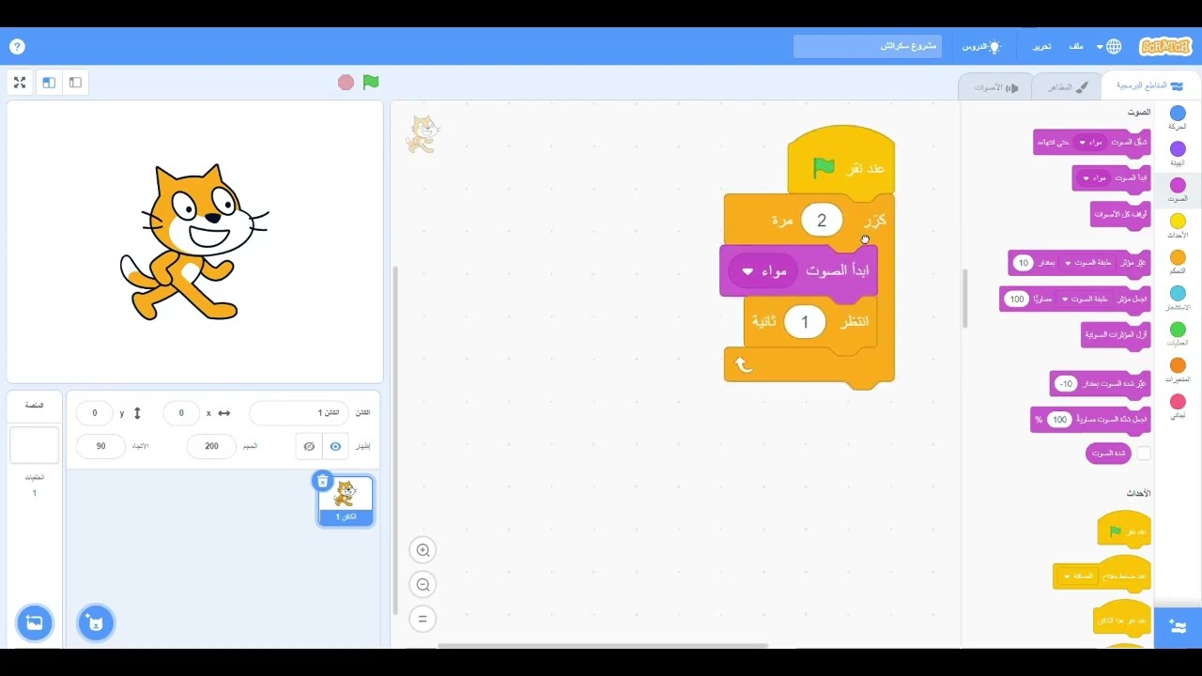This screenshot has height=676, width=1202.
Task: Open the ملف (File) menu
Action: [x=1076, y=47]
